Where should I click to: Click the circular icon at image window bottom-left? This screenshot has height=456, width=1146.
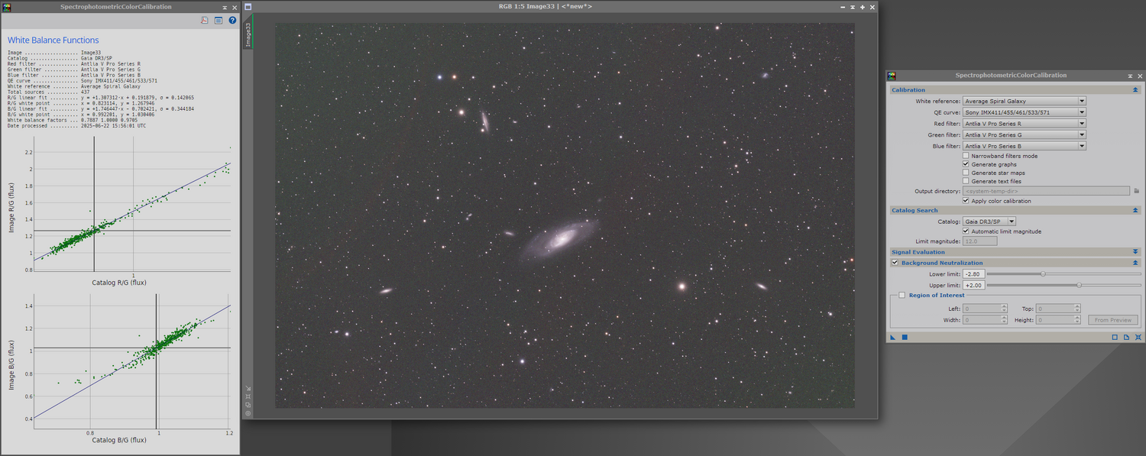pos(248,413)
